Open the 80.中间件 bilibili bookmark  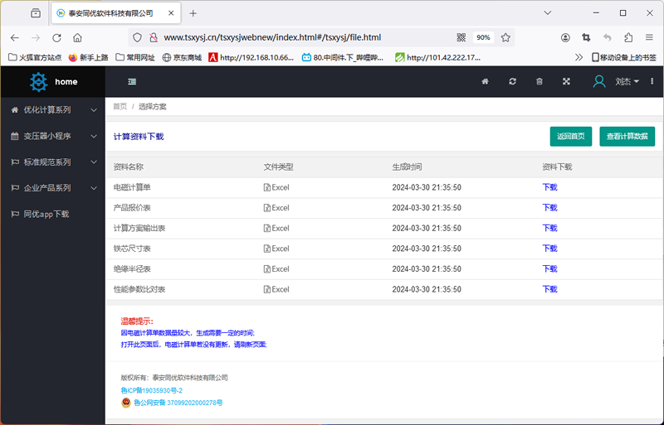[x=343, y=57]
